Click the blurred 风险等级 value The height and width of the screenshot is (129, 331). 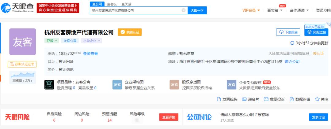click(137, 120)
